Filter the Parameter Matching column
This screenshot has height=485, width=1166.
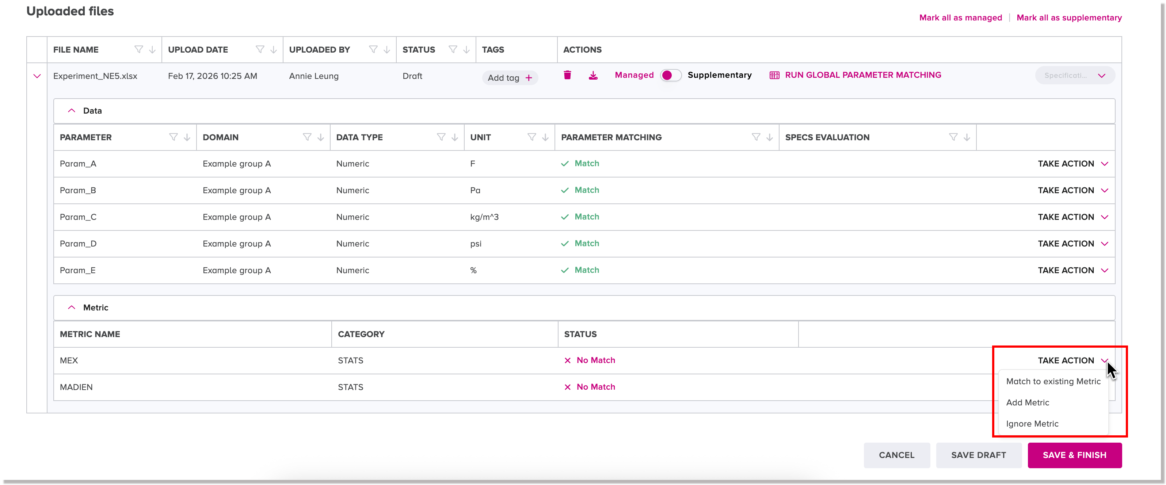click(756, 137)
